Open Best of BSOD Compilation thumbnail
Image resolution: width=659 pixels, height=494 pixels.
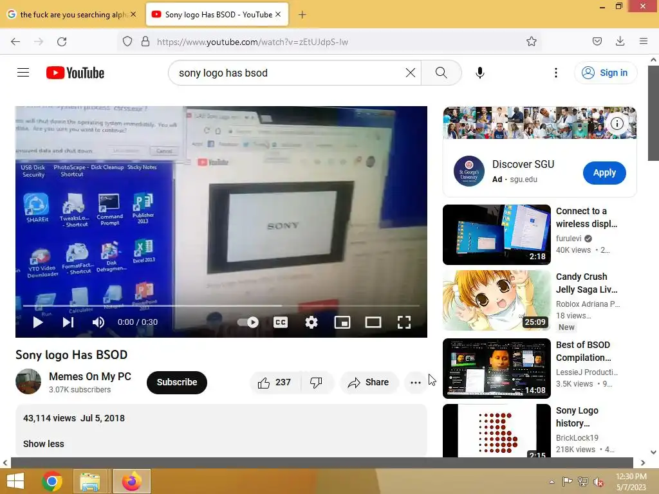(x=496, y=368)
